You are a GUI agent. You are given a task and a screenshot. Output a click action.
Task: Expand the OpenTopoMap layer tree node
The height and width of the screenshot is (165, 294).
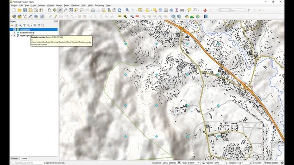tap(11, 36)
